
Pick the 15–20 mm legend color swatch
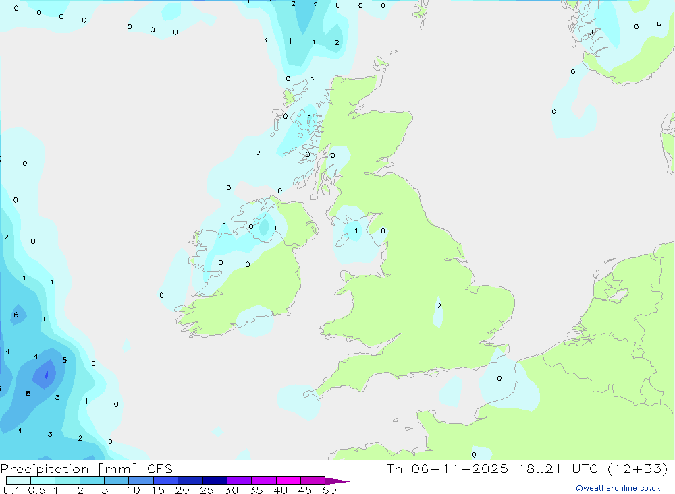point(165,481)
